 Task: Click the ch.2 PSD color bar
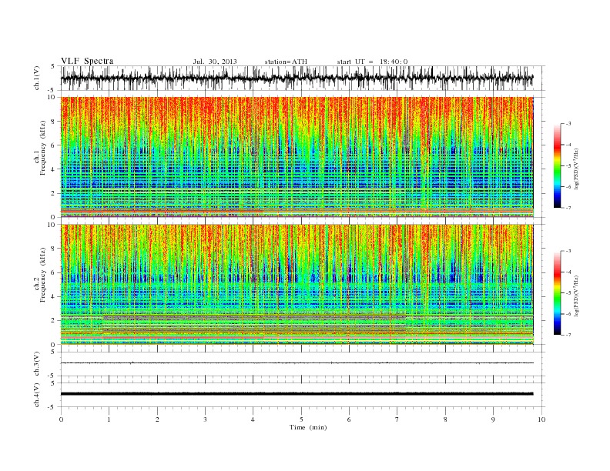(557, 292)
